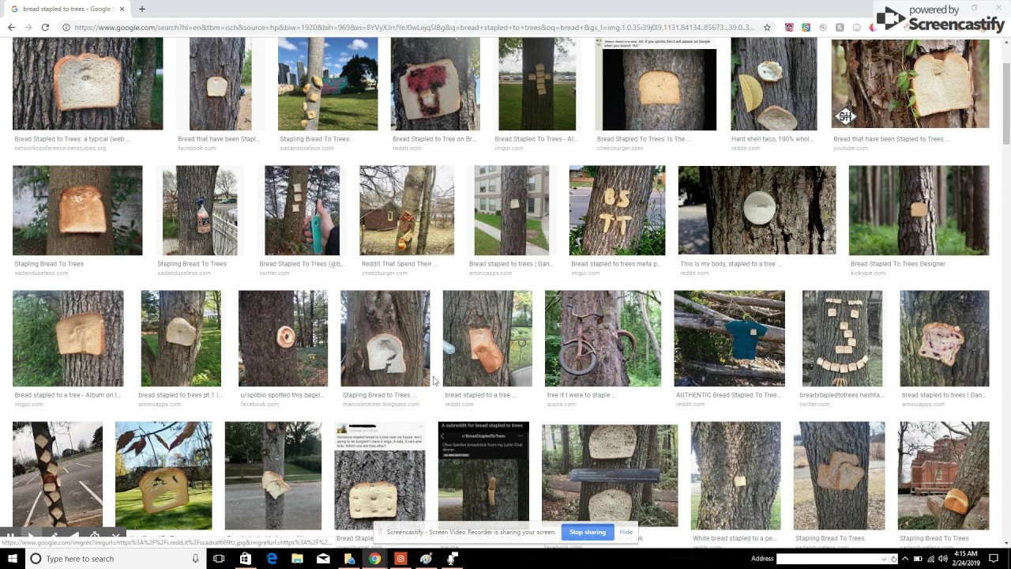
Task: Open the paint palette app in the taskbar
Action: tap(427, 559)
